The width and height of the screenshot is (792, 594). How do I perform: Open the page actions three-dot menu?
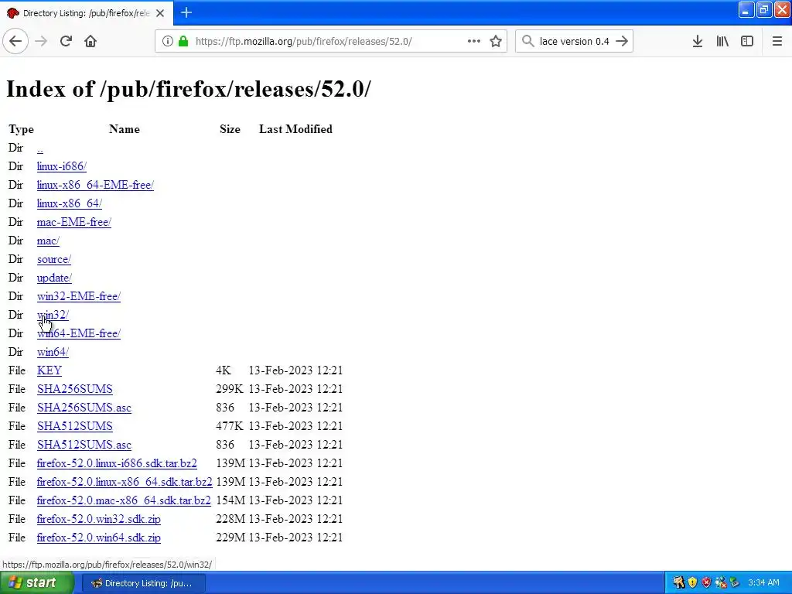[474, 41]
